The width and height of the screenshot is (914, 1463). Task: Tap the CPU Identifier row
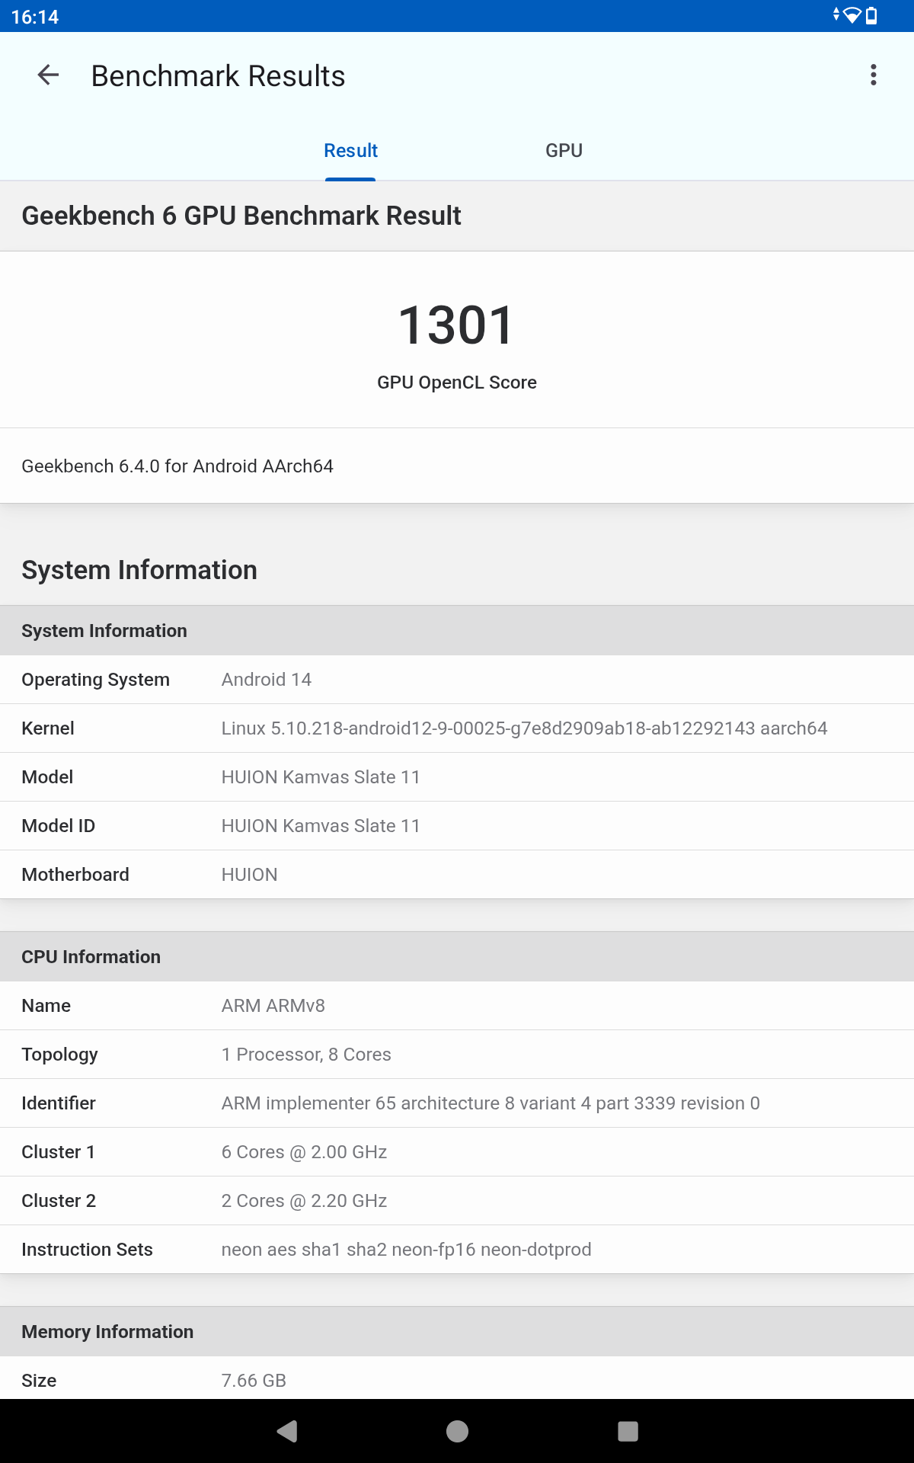tap(457, 1103)
